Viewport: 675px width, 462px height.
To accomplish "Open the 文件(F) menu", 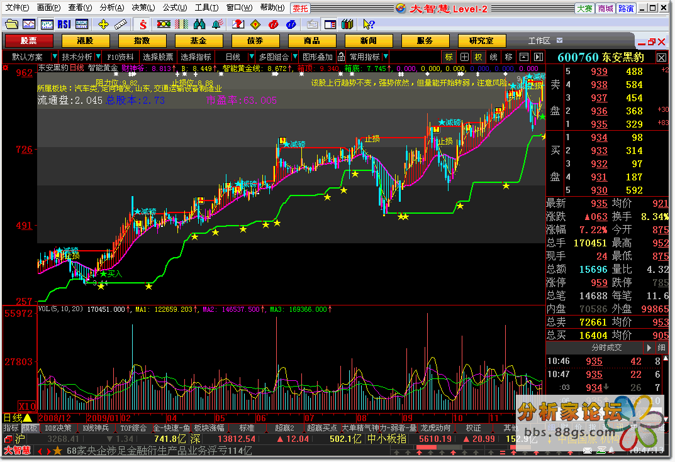I will (x=17, y=8).
